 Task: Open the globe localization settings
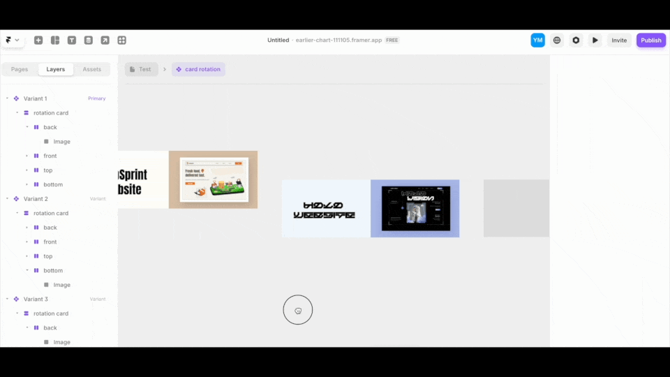[x=557, y=40]
